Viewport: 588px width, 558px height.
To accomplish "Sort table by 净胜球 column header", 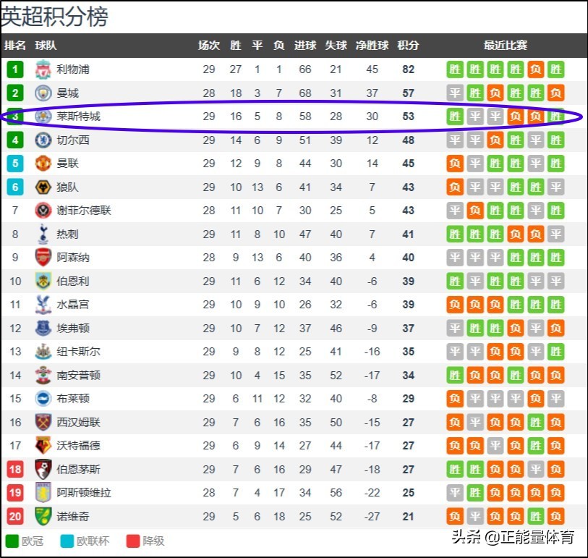I will click(x=372, y=45).
